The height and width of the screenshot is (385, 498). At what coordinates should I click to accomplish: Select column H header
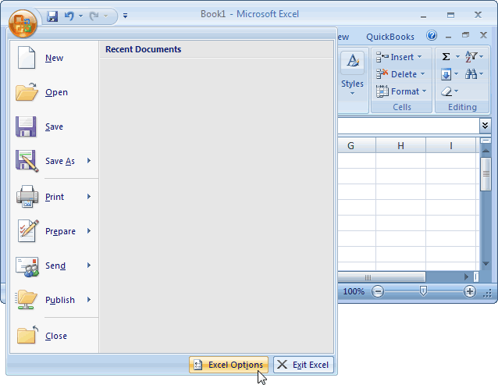(400, 146)
